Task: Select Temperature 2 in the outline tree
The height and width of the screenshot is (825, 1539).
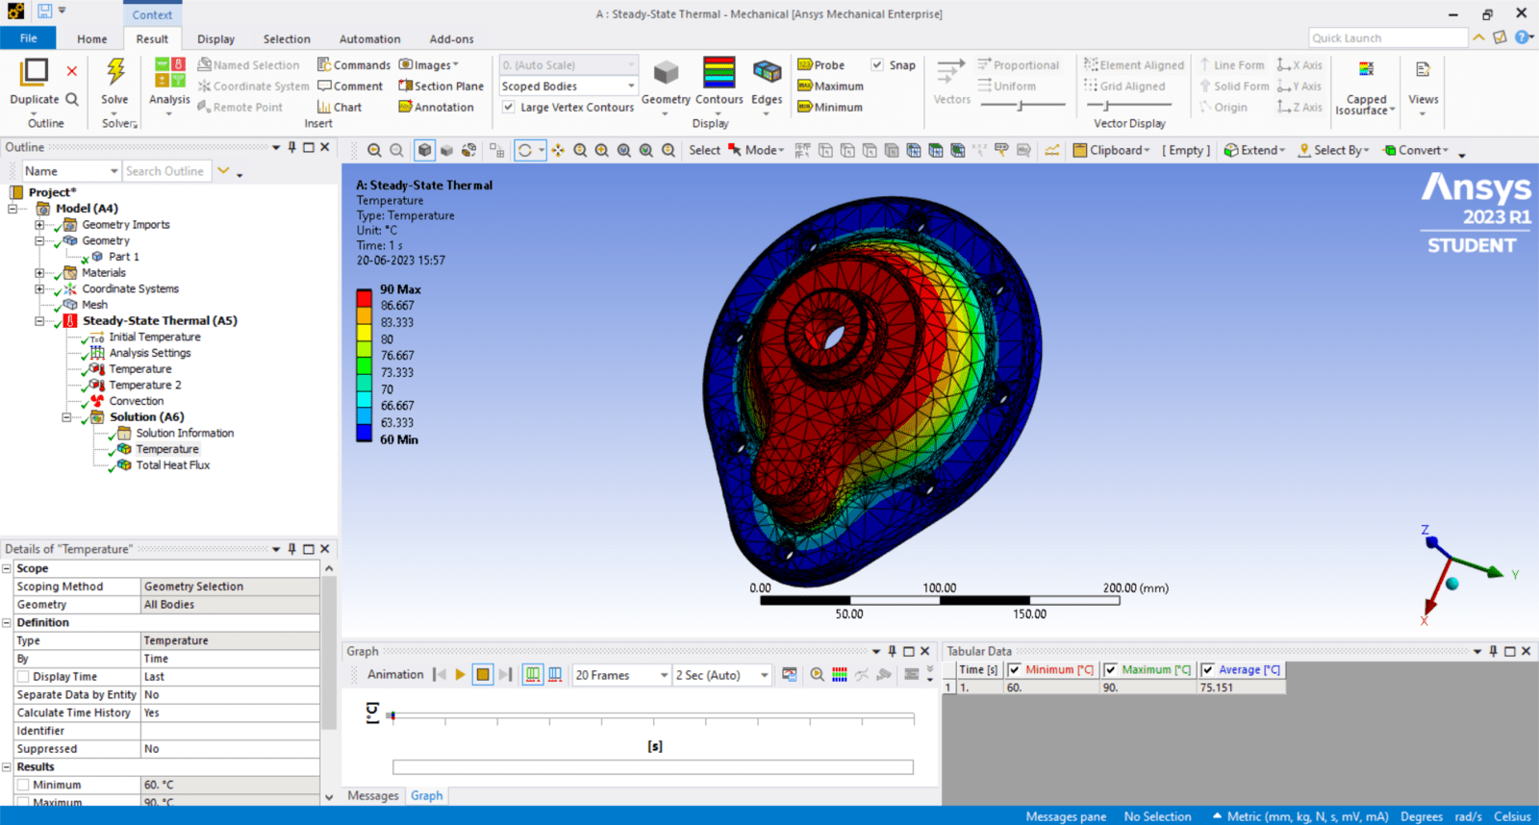Action: [145, 385]
